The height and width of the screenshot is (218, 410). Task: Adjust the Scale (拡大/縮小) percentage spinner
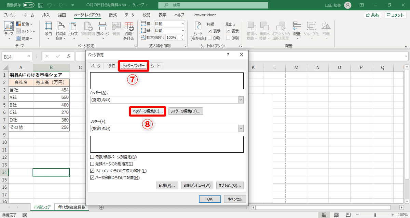182,37
